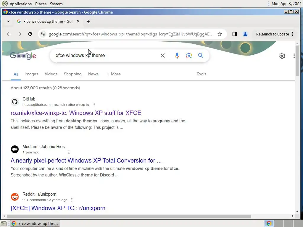
Task: Close the xfce windows xp theme tab
Action: (78, 21)
